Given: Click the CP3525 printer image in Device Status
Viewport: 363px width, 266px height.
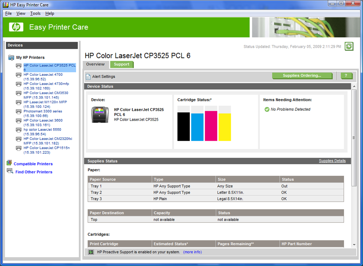Looking at the screenshot, I should point(100,114).
